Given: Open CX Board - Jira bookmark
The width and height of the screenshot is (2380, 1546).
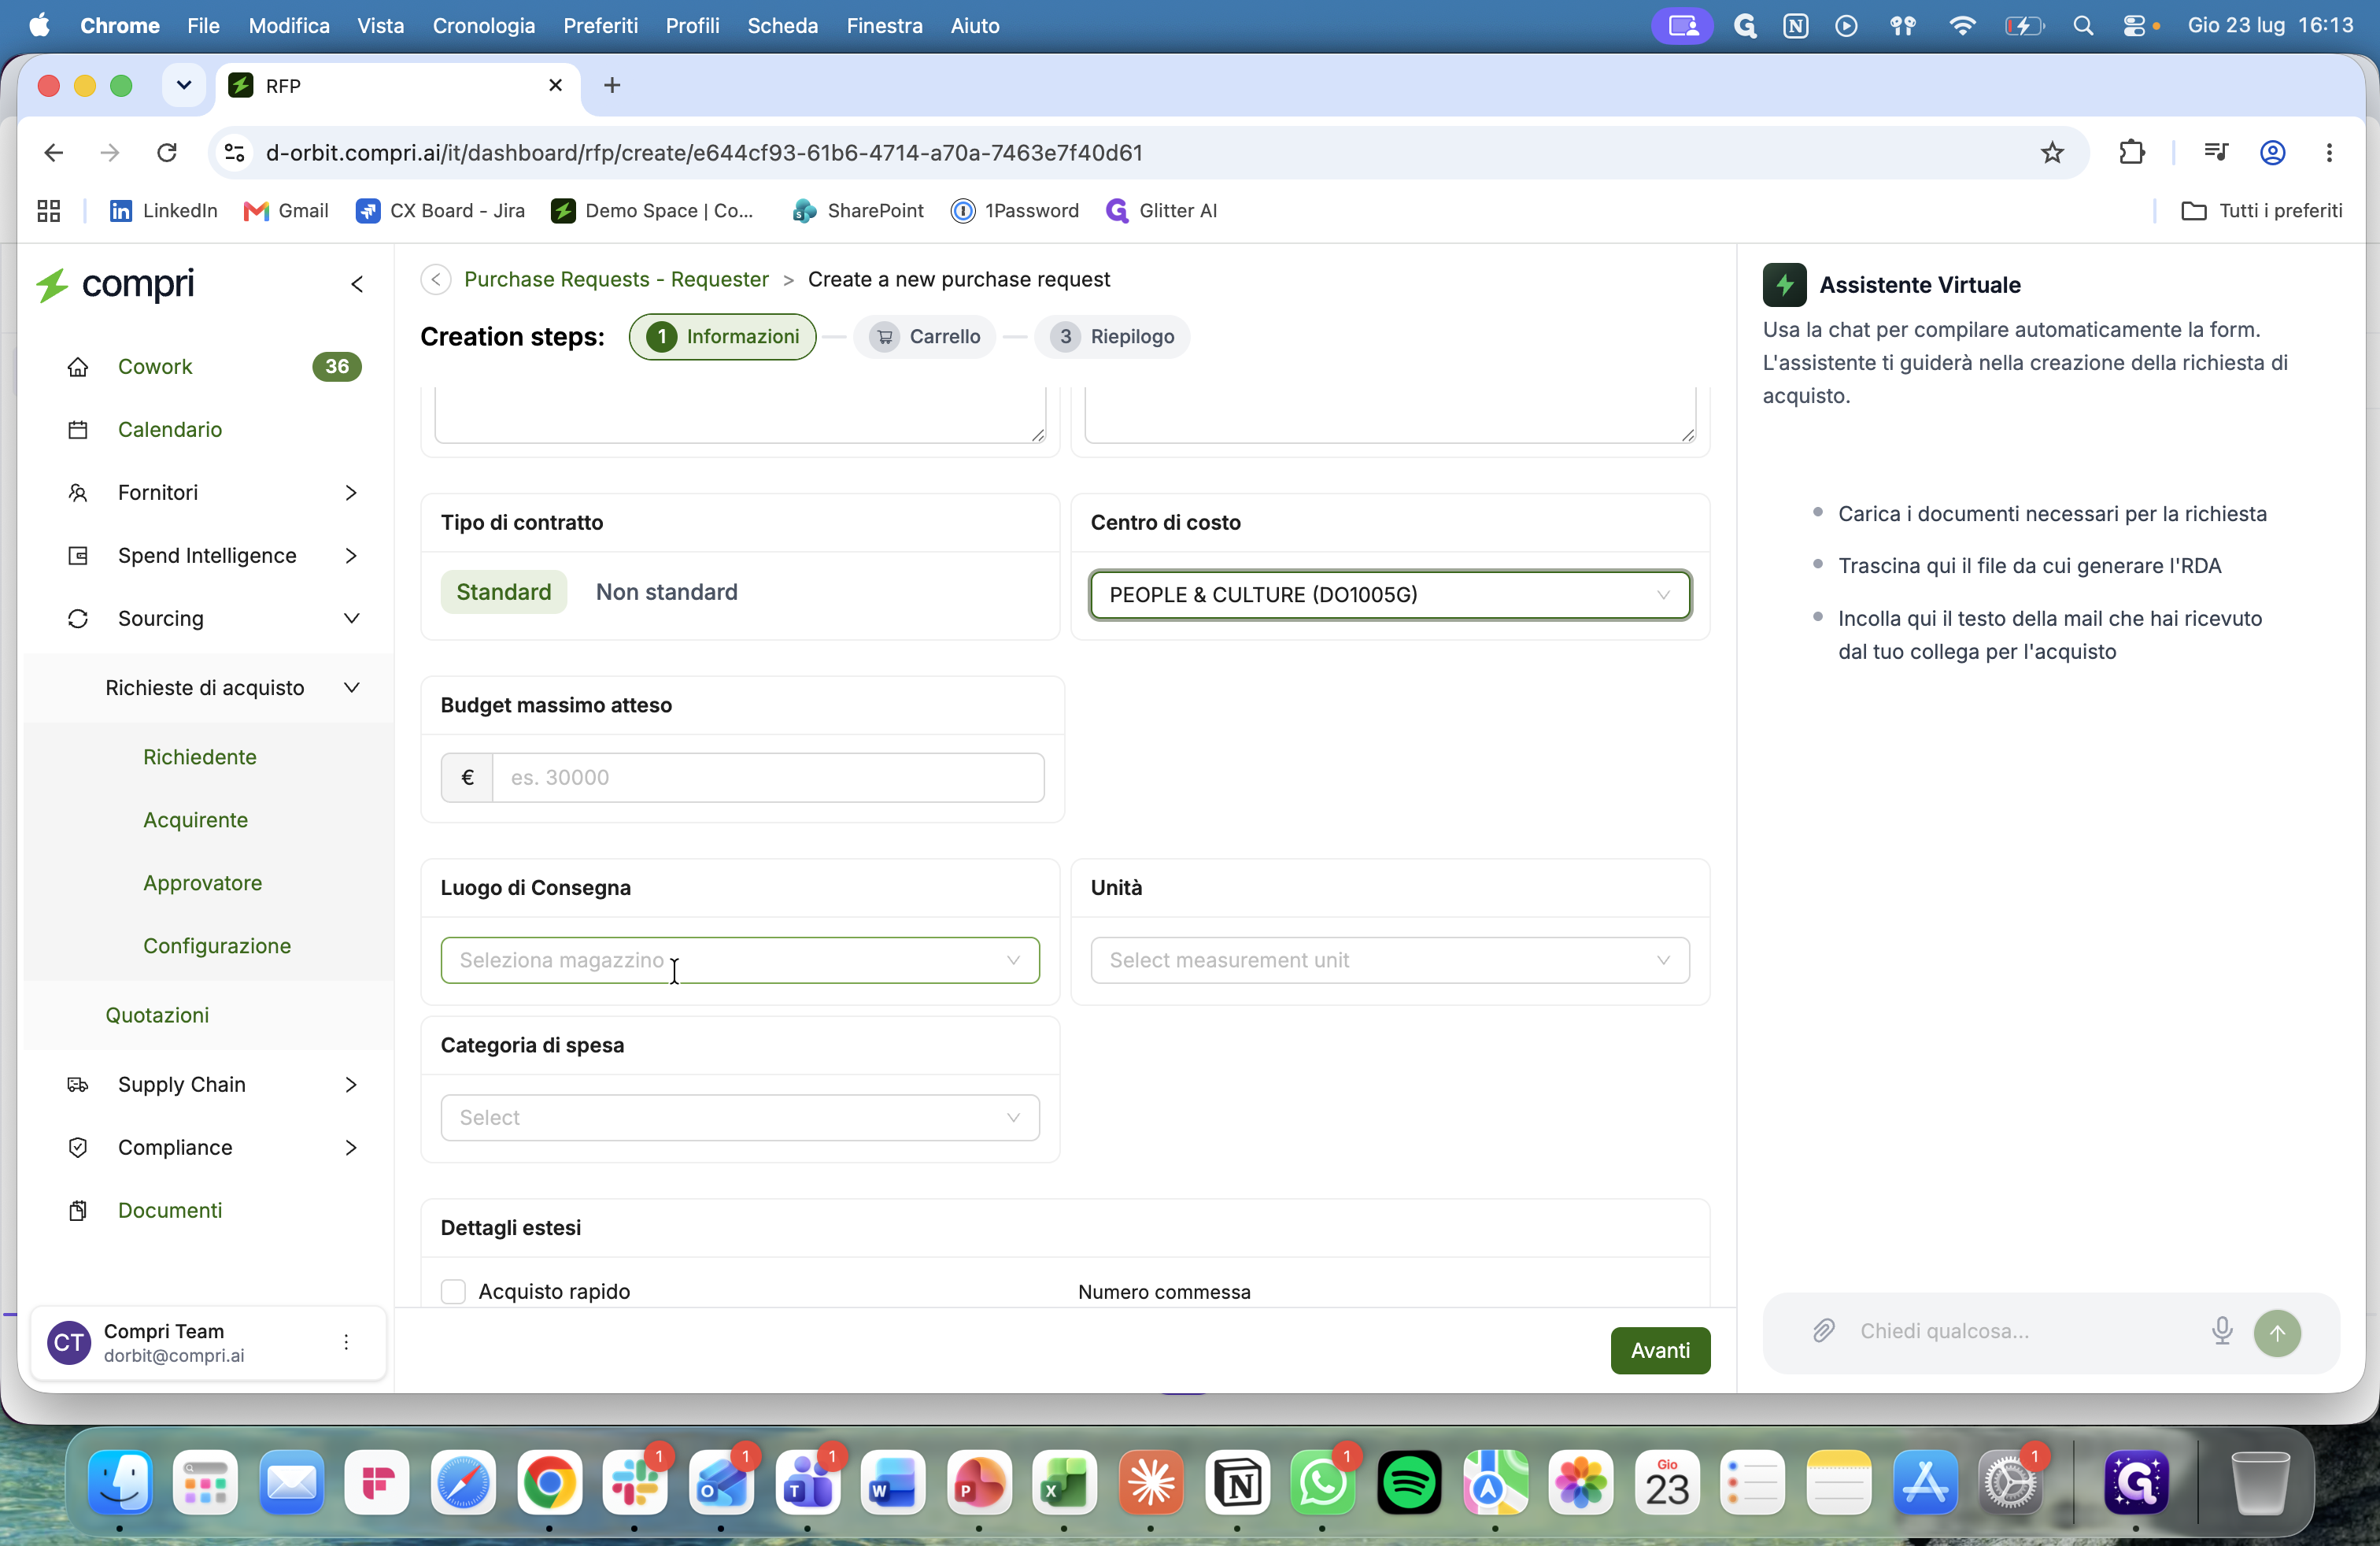Looking at the screenshot, I should (440, 211).
